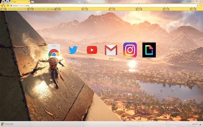Click the address bar showing chrome://apps
Viewport: 203px width, 127px height.
pyautogui.click(x=104, y=5)
